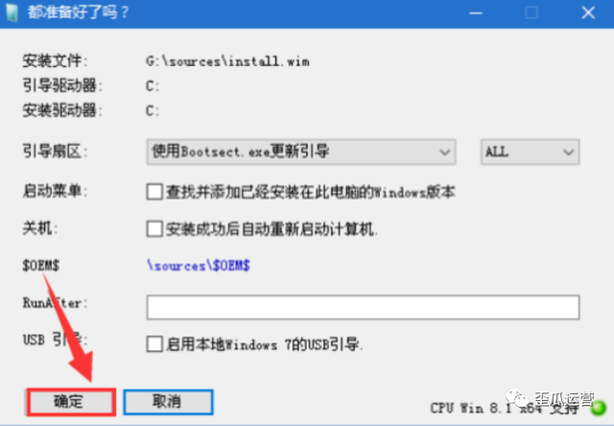Click the CPU Win 8.1 x64 status text
The width and height of the screenshot is (614, 426).
pyautogui.click(x=505, y=409)
